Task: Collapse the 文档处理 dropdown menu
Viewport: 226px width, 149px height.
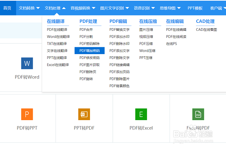Action: tap(55, 8)
